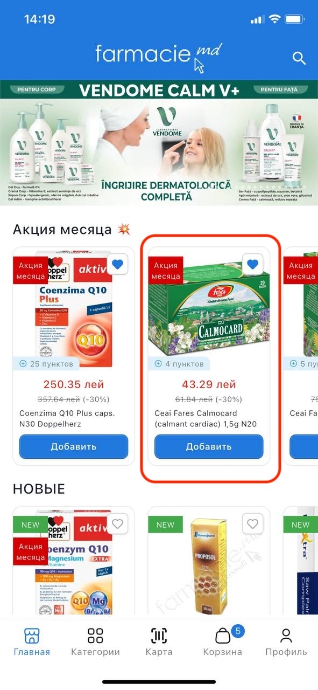Toggle favorite heart on Calmocard tea
Image resolution: width=318 pixels, height=690 pixels.
253,264
